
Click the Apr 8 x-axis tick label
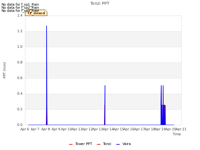[46, 129]
